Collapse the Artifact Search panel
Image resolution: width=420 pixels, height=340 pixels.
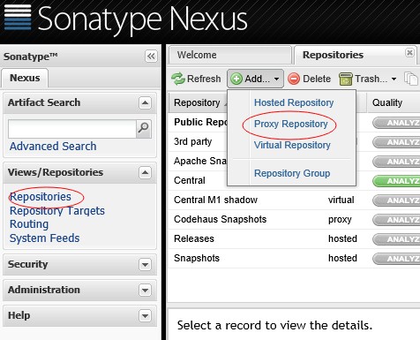[145, 102]
